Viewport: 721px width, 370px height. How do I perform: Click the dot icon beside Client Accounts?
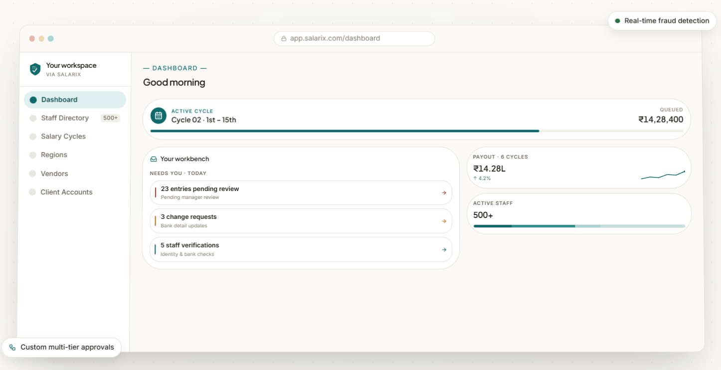(x=32, y=192)
